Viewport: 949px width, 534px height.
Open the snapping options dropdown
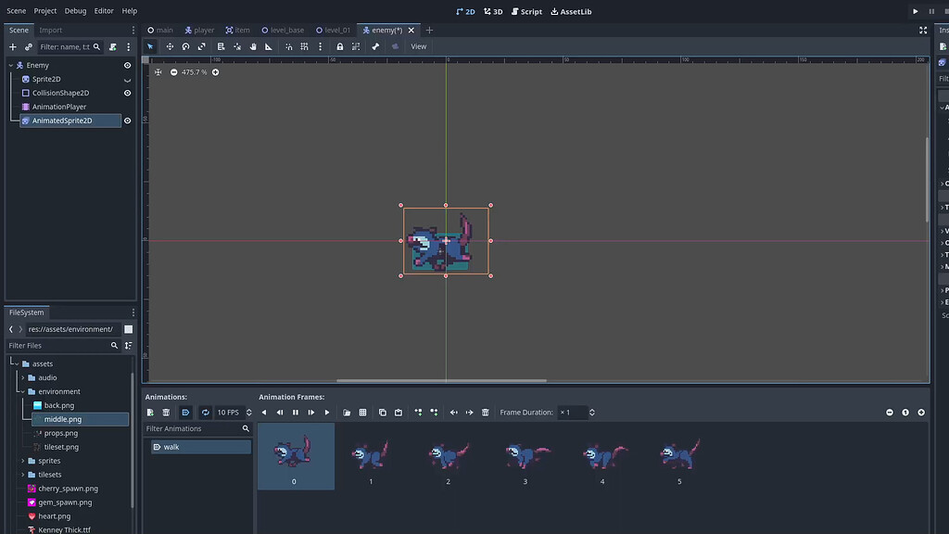(x=321, y=45)
